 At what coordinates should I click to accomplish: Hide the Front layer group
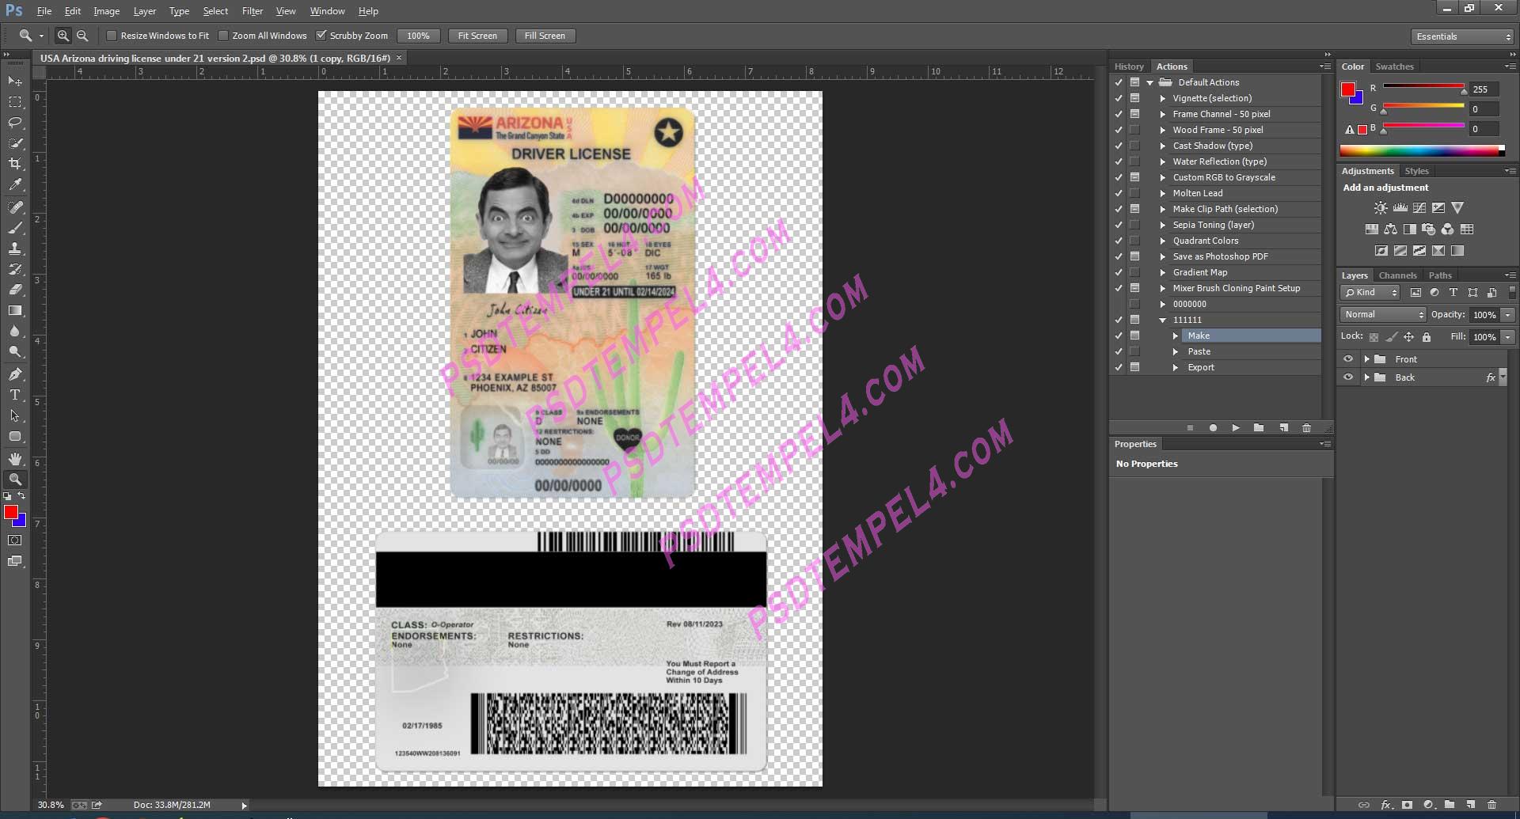pyautogui.click(x=1349, y=358)
